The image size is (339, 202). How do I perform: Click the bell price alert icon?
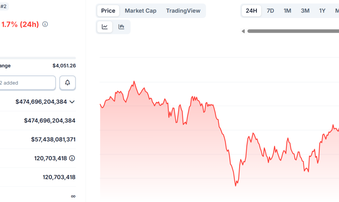pos(67,83)
